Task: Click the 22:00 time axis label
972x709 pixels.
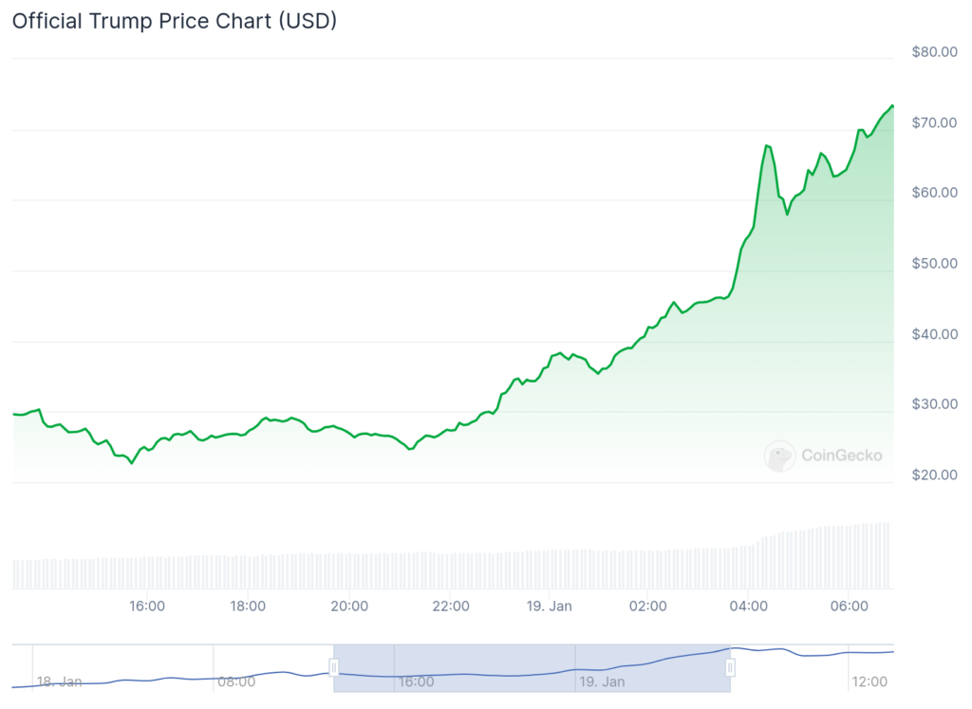Action: click(x=449, y=606)
